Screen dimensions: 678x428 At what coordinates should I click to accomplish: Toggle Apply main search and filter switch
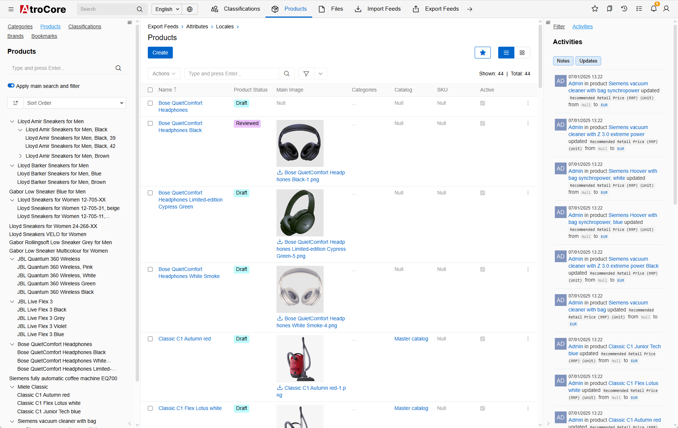pos(11,86)
